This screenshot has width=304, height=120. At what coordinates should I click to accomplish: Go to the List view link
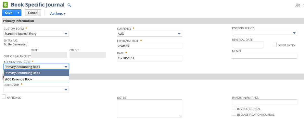[x=297, y=5]
